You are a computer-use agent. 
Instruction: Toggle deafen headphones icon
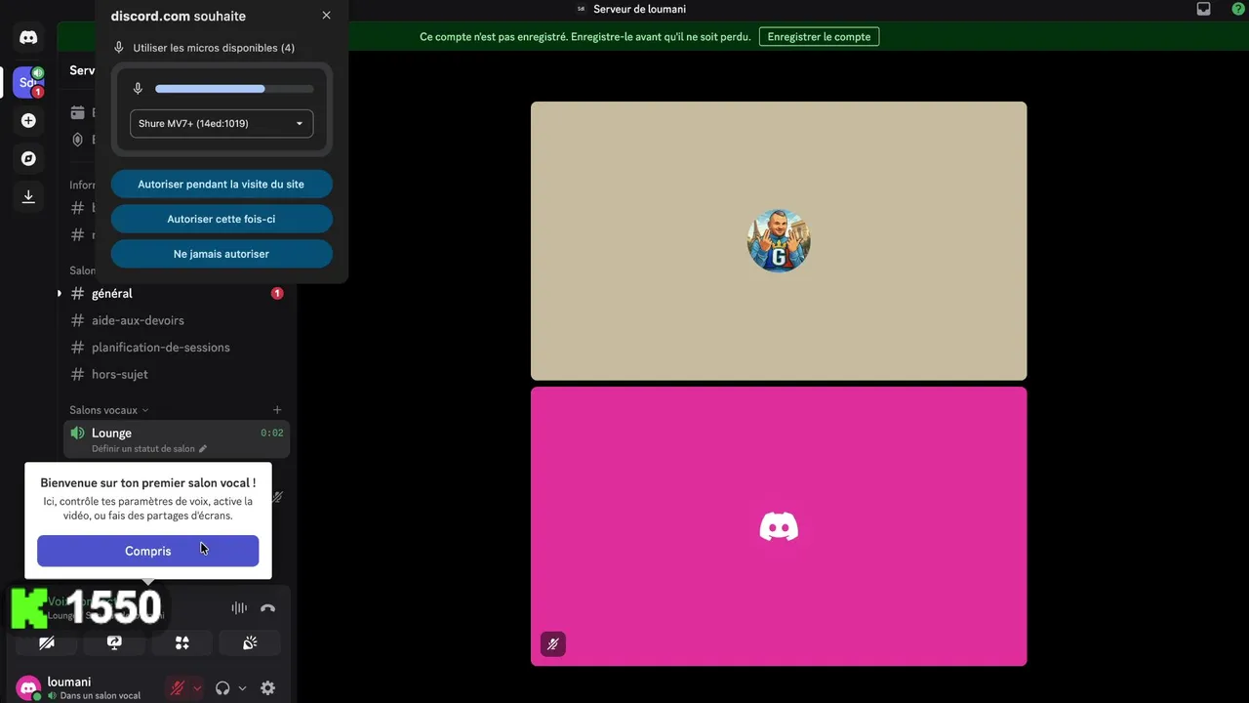point(222,688)
